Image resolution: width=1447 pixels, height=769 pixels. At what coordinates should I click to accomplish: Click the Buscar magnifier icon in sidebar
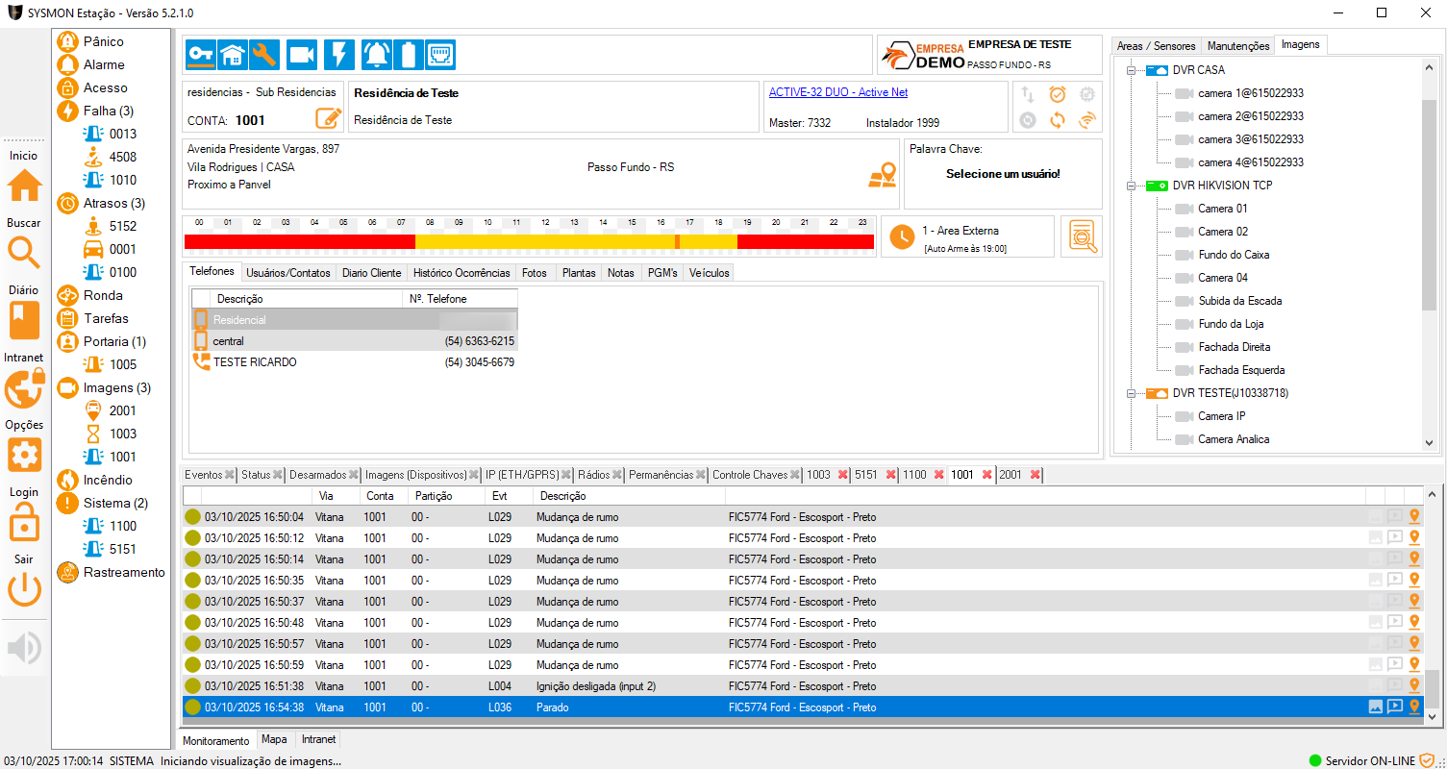(24, 252)
